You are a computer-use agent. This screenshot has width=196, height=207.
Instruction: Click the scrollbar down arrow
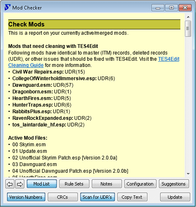pos(188,174)
